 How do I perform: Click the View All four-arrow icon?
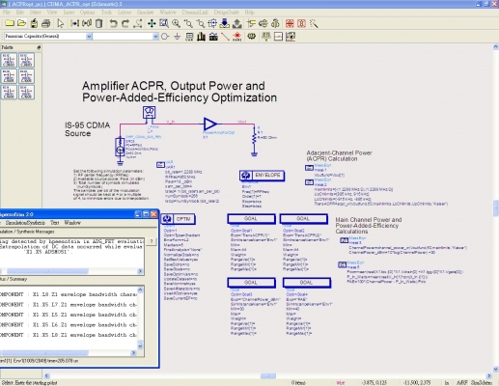click(x=152, y=23)
